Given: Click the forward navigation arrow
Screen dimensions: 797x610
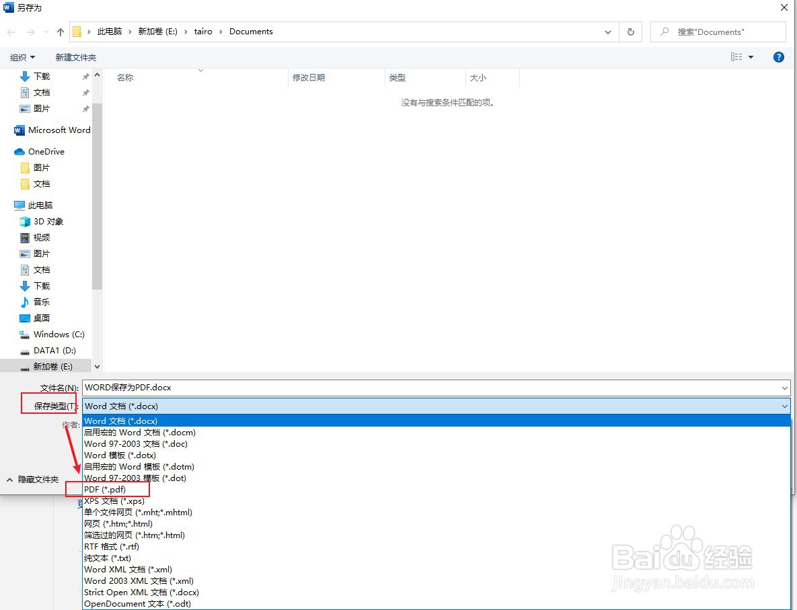Looking at the screenshot, I should coord(30,32).
